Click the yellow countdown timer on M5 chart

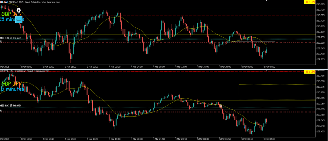(x=309, y=71)
